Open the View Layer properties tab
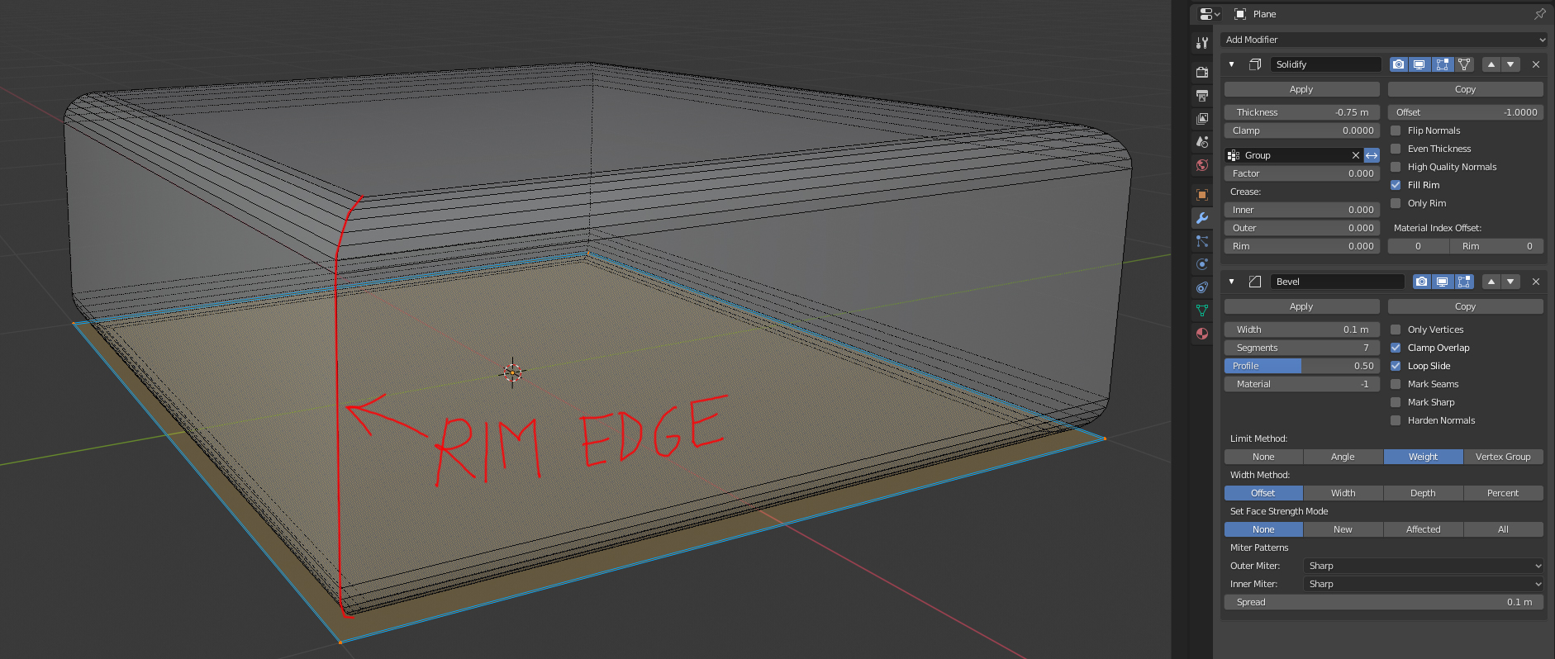Image resolution: width=1555 pixels, height=659 pixels. coord(1202,119)
